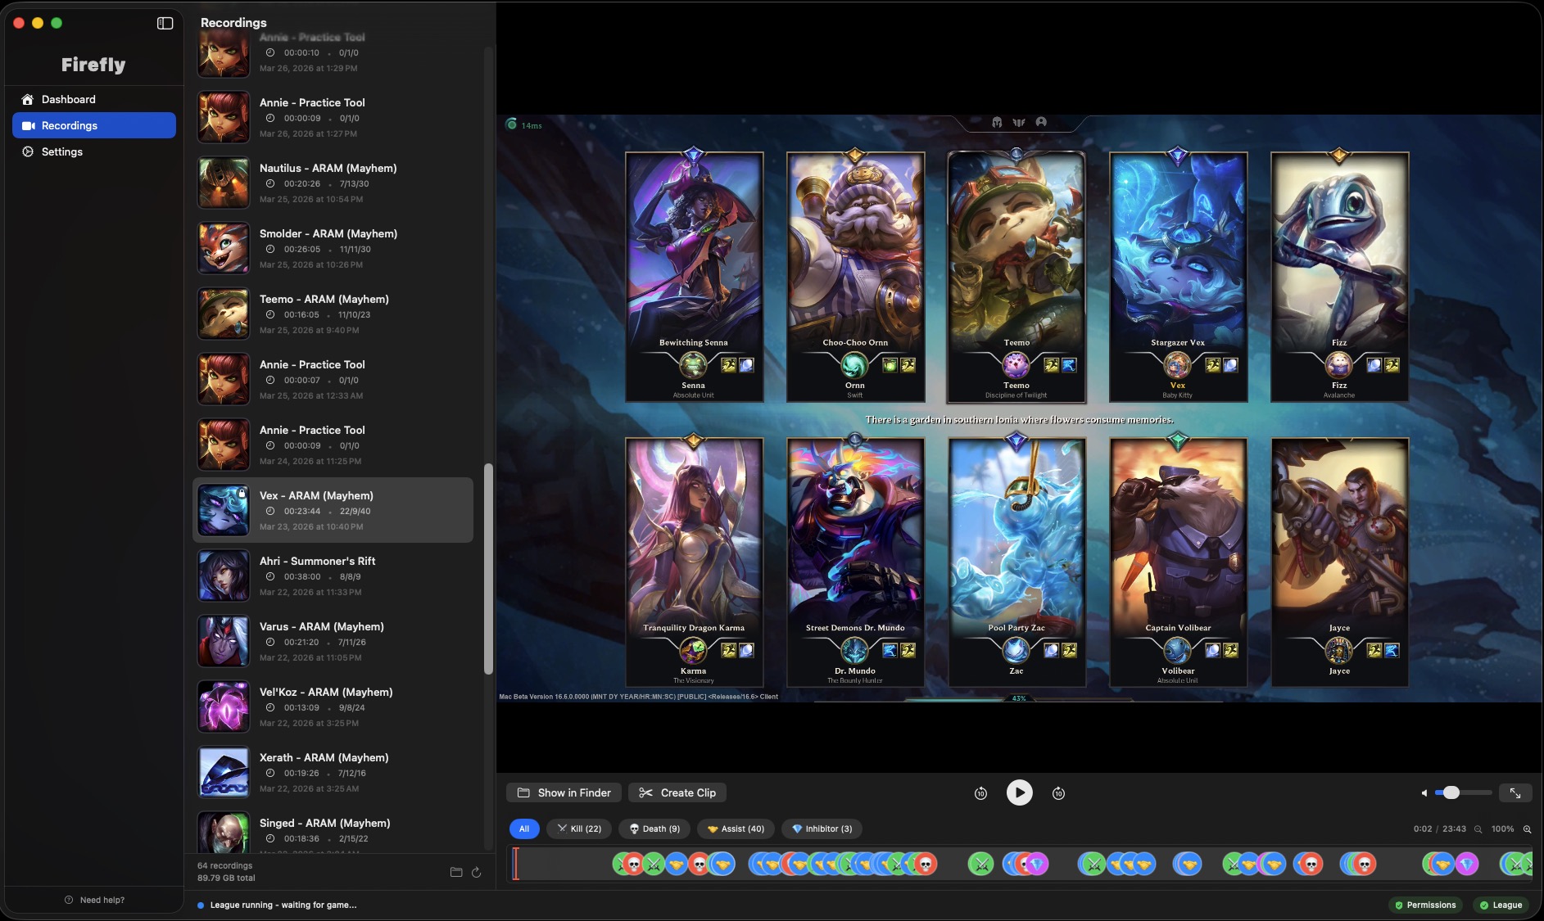Click the "0:02 / 23:43" time readout
This screenshot has height=921, width=1544.
click(1439, 829)
